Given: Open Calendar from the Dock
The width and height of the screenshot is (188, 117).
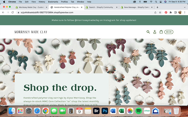Looking at the screenshot, I should pos(79,111).
